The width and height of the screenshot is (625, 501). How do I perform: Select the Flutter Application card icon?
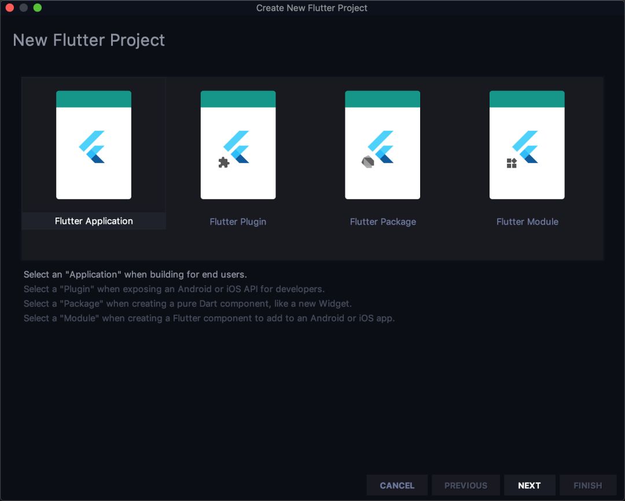[94, 145]
